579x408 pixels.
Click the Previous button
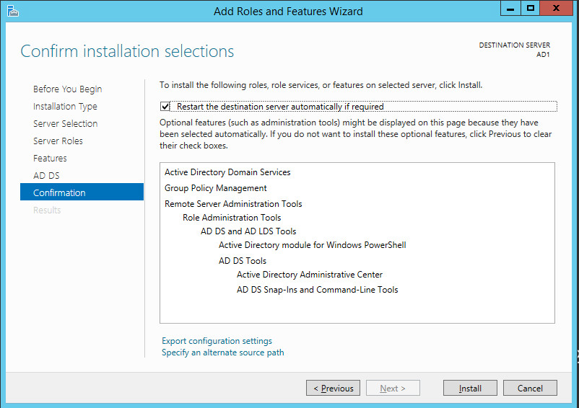(x=333, y=388)
